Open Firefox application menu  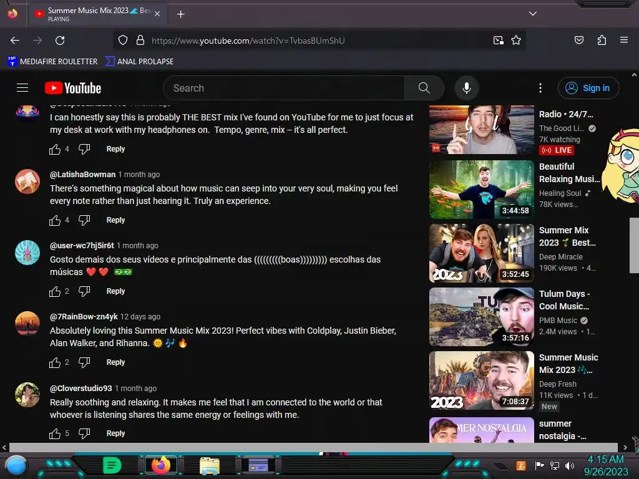tap(623, 40)
